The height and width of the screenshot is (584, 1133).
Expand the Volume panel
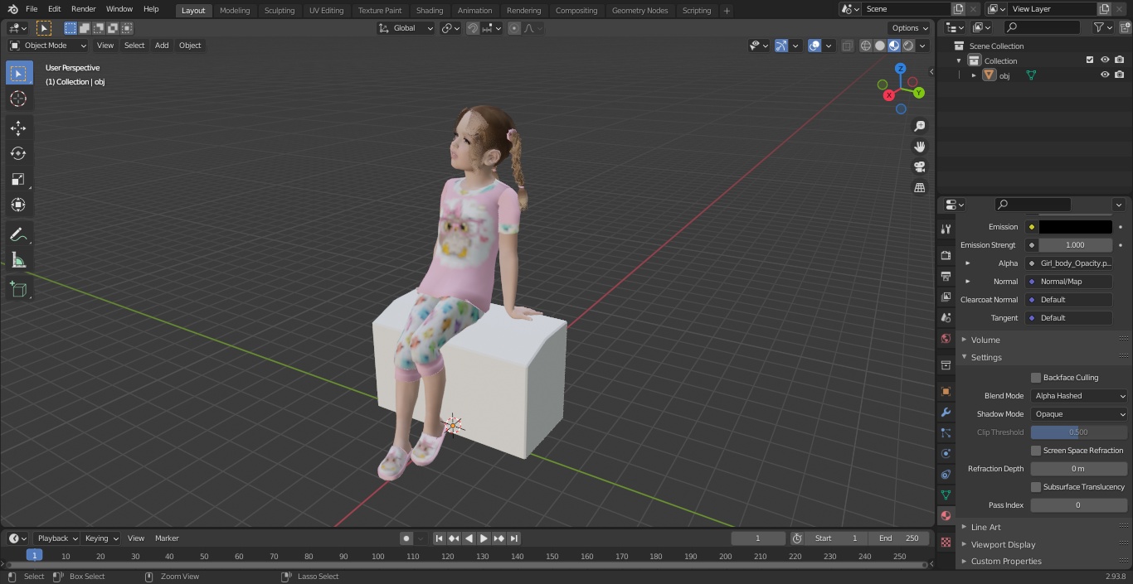(x=985, y=340)
